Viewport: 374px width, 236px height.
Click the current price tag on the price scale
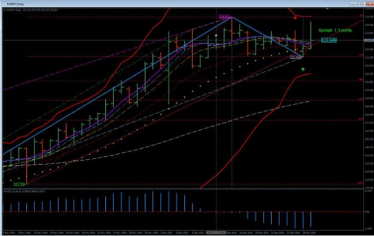[x=369, y=40]
